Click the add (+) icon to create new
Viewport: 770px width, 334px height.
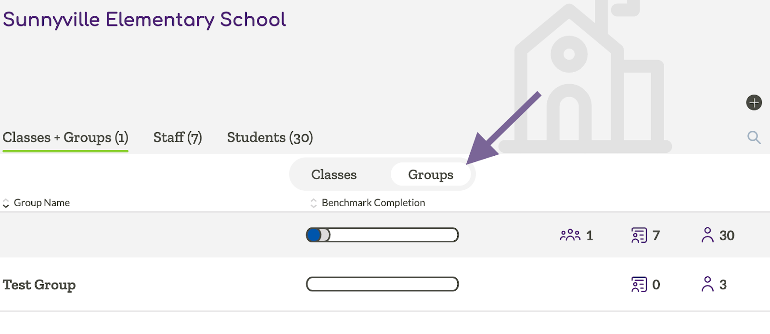click(x=754, y=102)
